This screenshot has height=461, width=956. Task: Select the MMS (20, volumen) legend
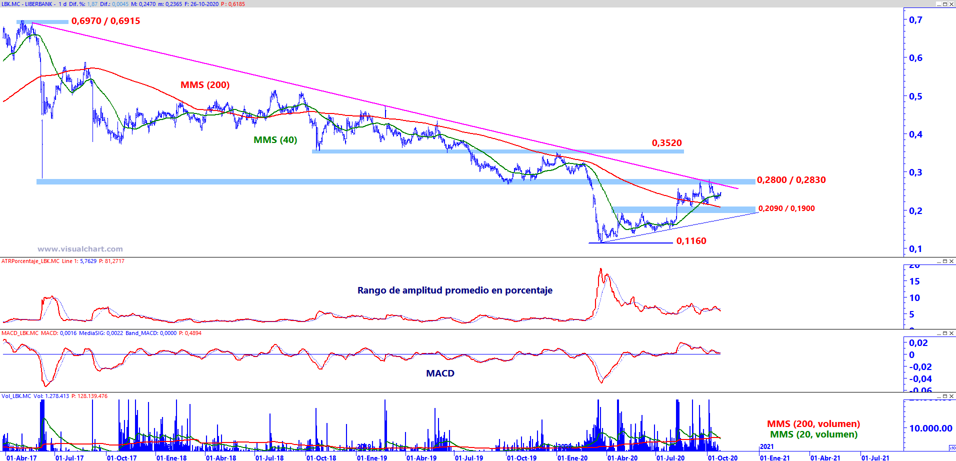pyautogui.click(x=814, y=434)
